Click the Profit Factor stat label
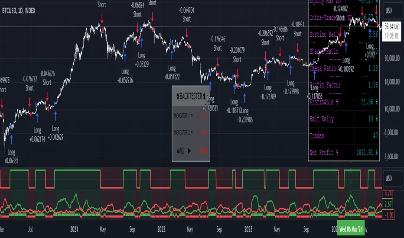 [x=325, y=85]
